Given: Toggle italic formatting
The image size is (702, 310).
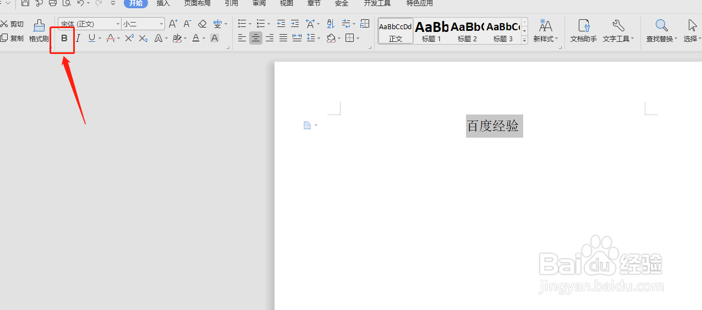Looking at the screenshot, I should (78, 39).
